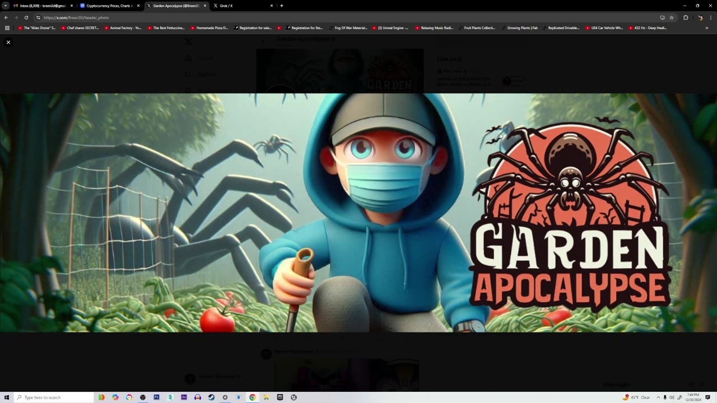Open the apps grid in bookmarks bar

[7, 27]
